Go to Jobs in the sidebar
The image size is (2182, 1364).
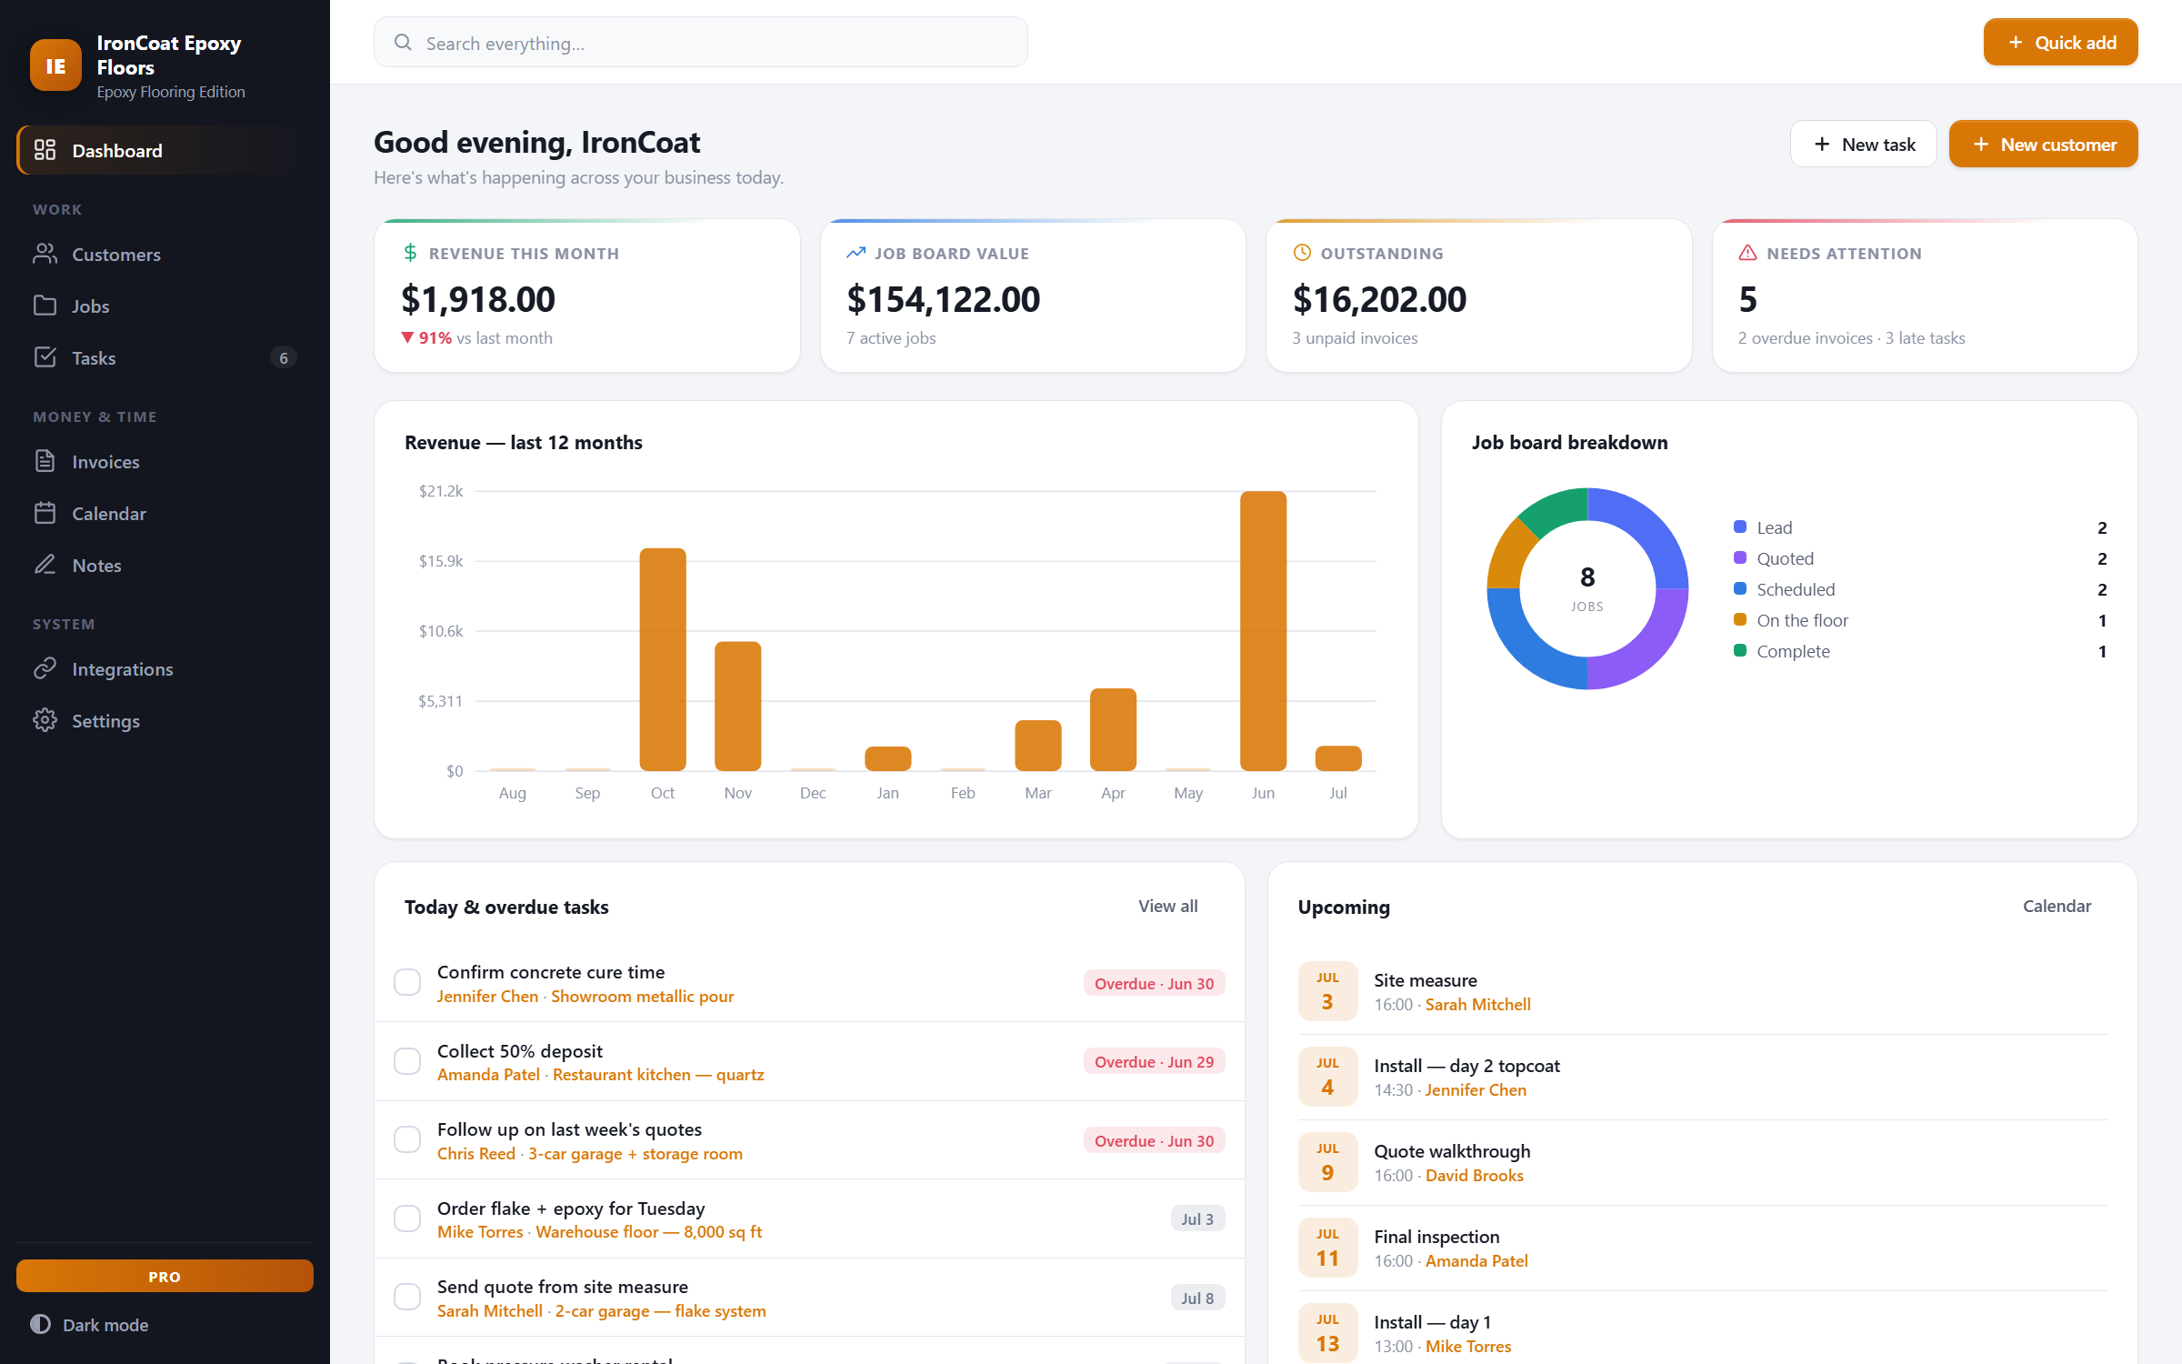pyautogui.click(x=165, y=306)
